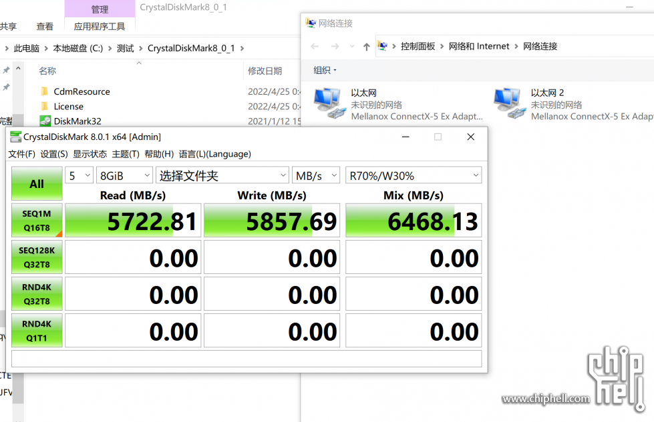Open the R70%/W30% mix ratio dropdown
The width and height of the screenshot is (654, 422).
(414, 175)
